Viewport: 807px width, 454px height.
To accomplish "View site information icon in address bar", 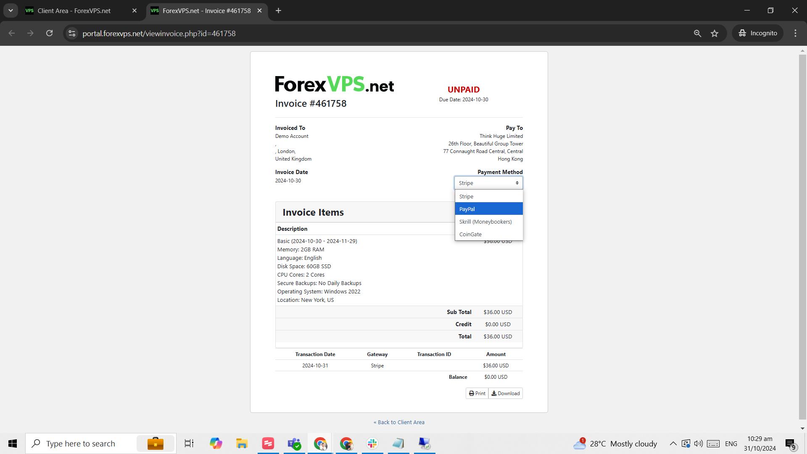I will [72, 33].
